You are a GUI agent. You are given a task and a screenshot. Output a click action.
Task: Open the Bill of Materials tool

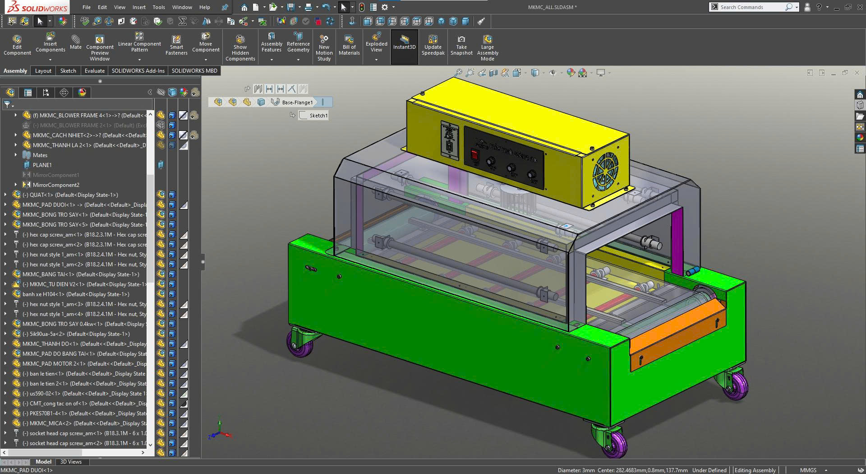(349, 45)
